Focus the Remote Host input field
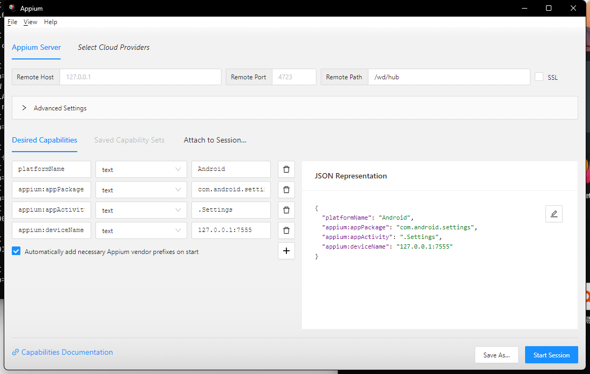Screen dimensions: 590x374 point(141,77)
